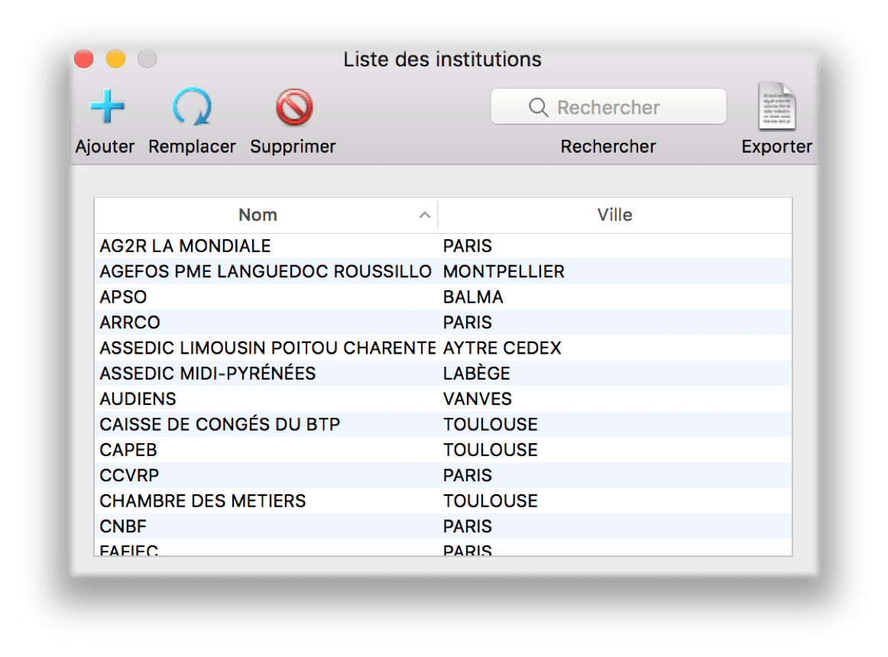Click the Nom column header label
888x657 pixels.
258,215
